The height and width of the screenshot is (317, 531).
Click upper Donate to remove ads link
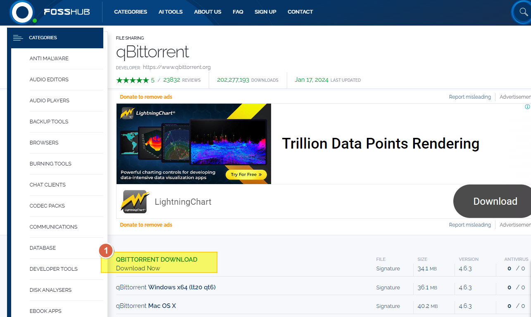click(146, 97)
